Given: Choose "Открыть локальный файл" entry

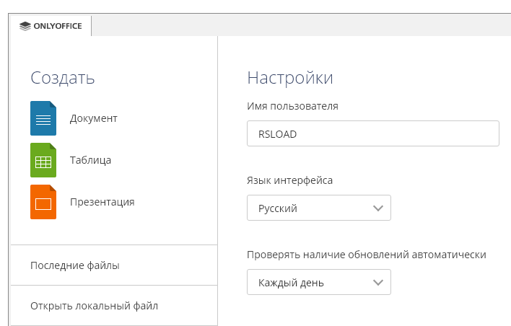Looking at the screenshot, I should (94, 306).
